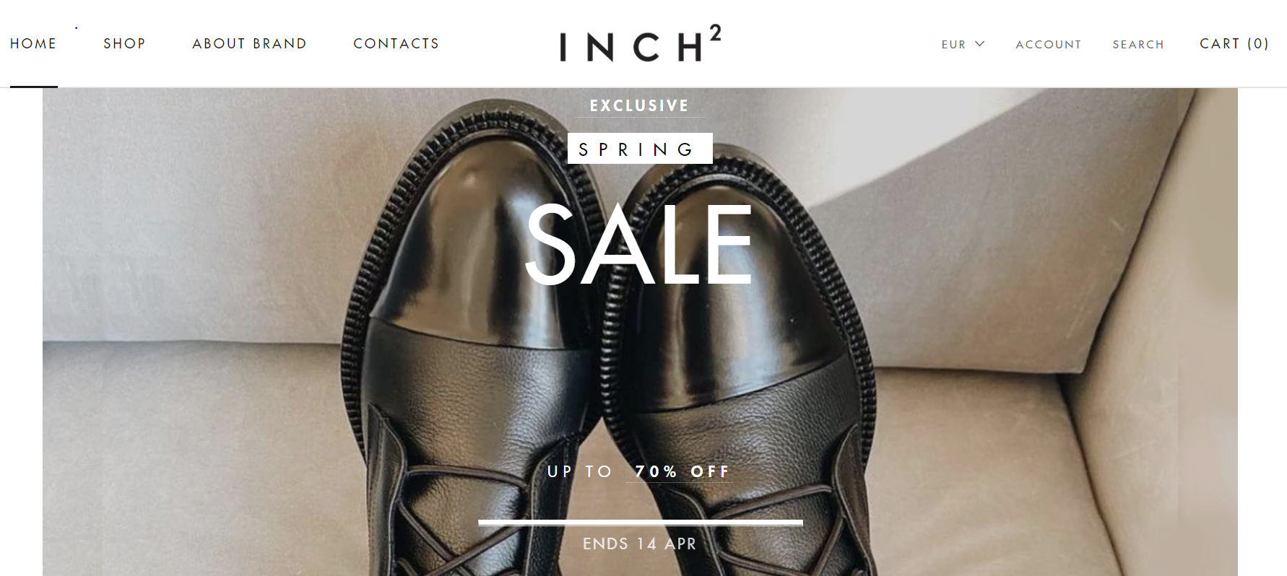Click the UP TO text
The width and height of the screenshot is (1287, 576).
pyautogui.click(x=580, y=471)
